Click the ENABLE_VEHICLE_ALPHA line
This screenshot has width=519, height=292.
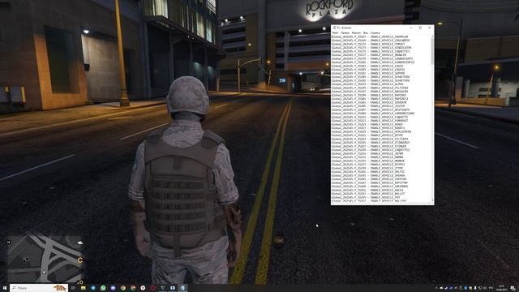point(367,84)
